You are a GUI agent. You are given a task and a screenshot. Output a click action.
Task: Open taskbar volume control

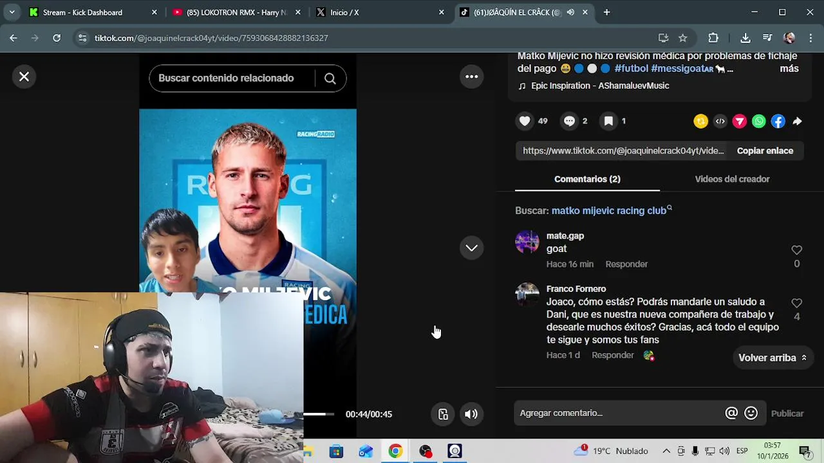724,451
